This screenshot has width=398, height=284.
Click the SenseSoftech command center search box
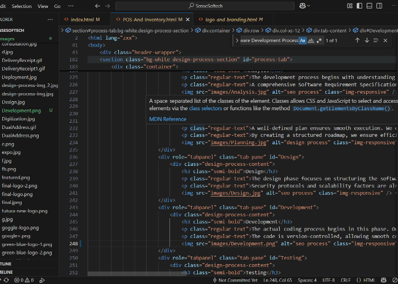(x=205, y=6)
